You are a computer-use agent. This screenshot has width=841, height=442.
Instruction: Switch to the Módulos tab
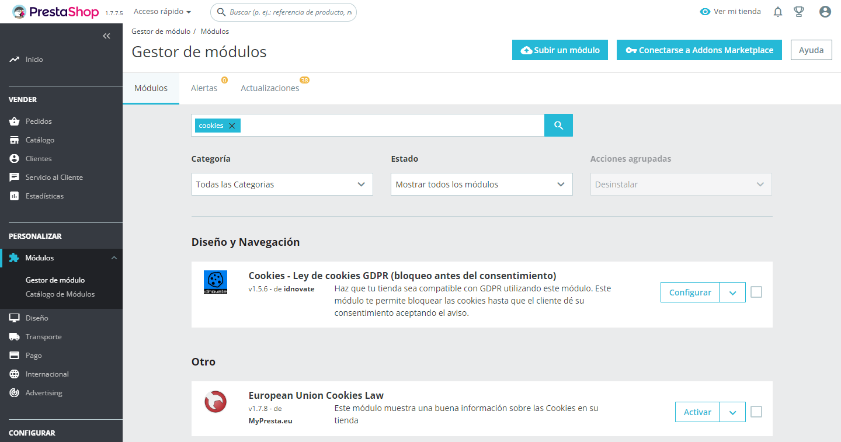pyautogui.click(x=151, y=88)
